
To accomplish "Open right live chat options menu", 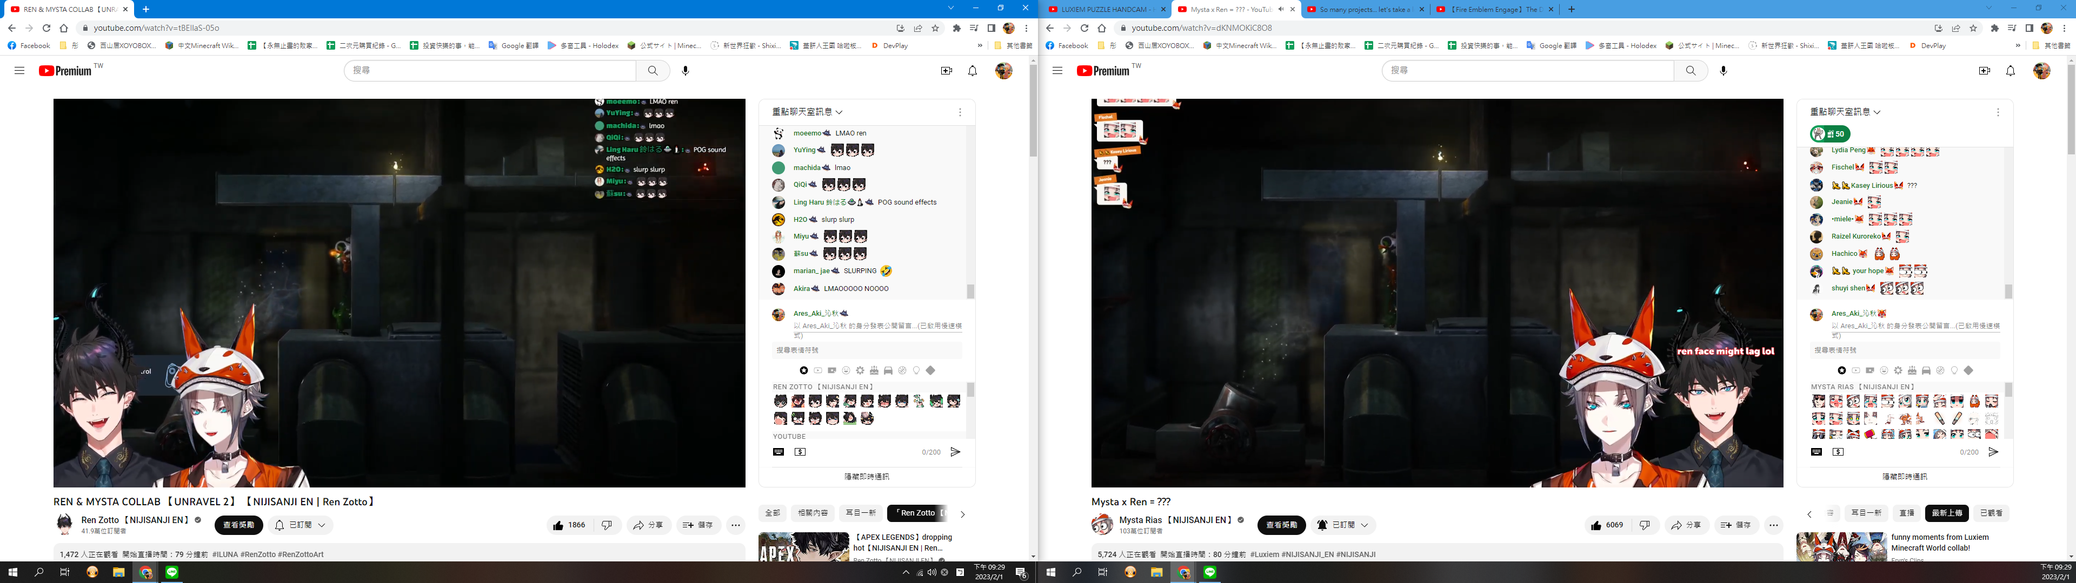I will [1998, 113].
